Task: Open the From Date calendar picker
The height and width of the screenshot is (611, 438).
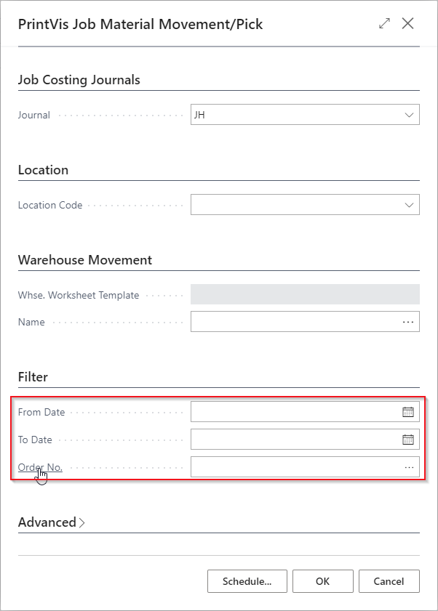Action: pos(407,412)
